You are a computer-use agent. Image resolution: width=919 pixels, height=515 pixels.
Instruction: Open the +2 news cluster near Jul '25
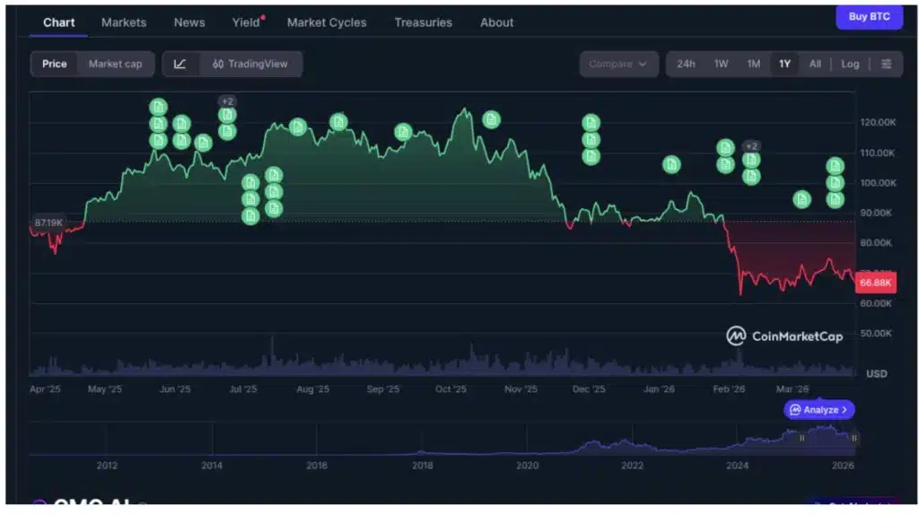pos(227,101)
